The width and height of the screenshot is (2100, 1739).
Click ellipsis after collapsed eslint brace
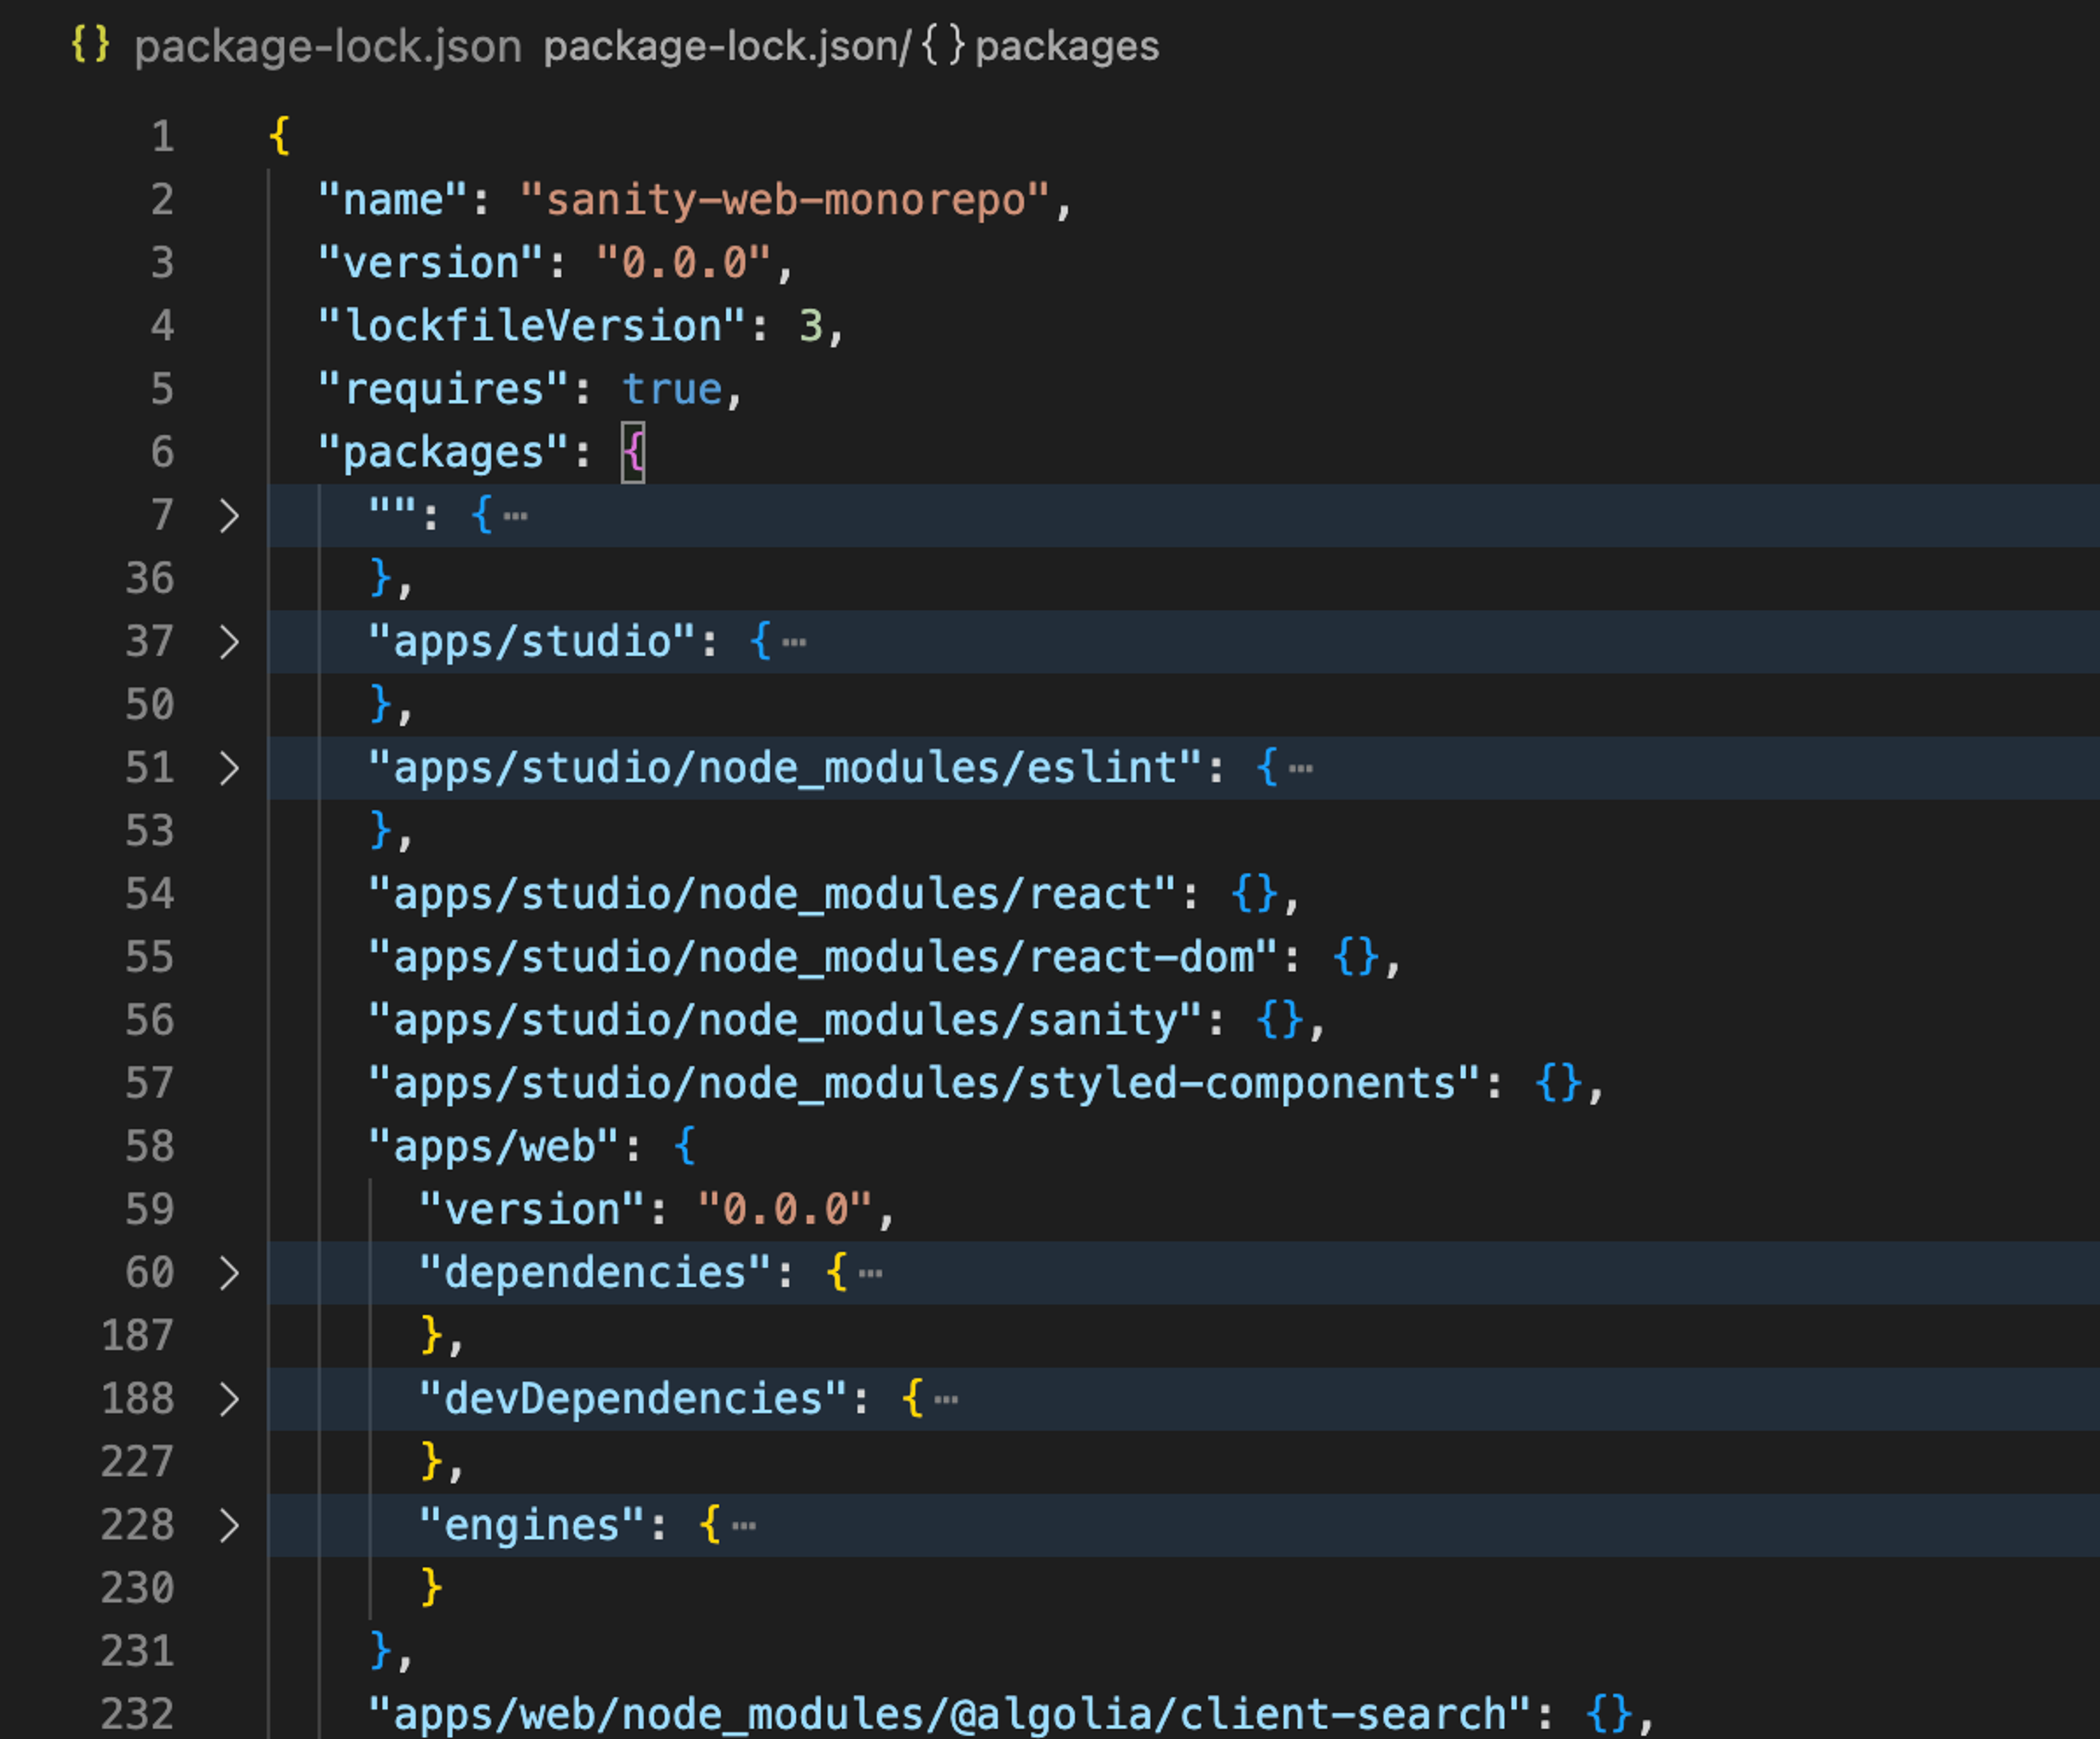pyautogui.click(x=1300, y=769)
